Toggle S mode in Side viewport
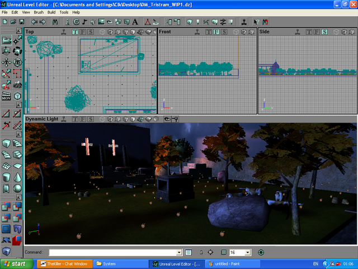Screen dimensions: 358x269 pos(324,32)
